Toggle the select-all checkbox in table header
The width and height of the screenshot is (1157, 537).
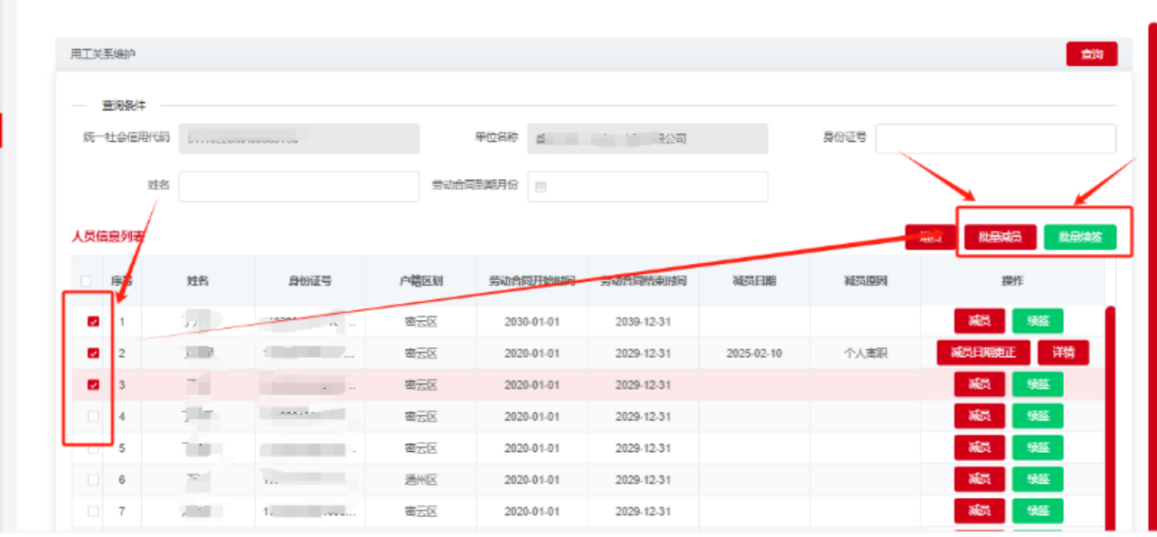tap(86, 281)
